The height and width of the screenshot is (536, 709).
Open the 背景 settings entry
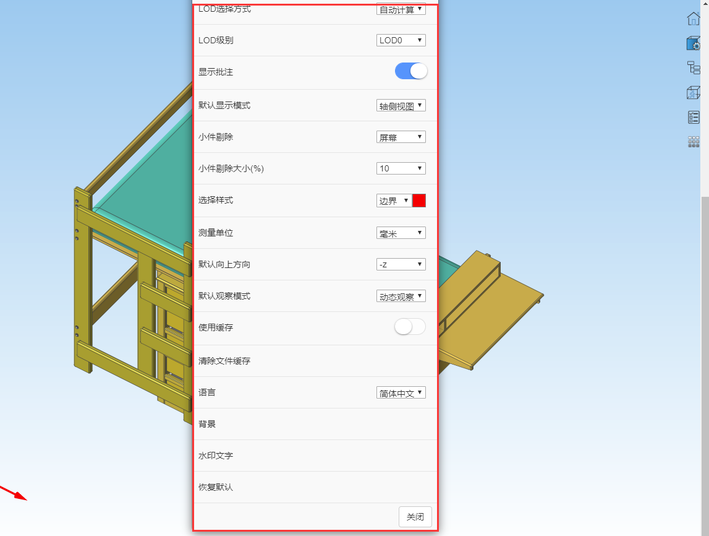(207, 424)
